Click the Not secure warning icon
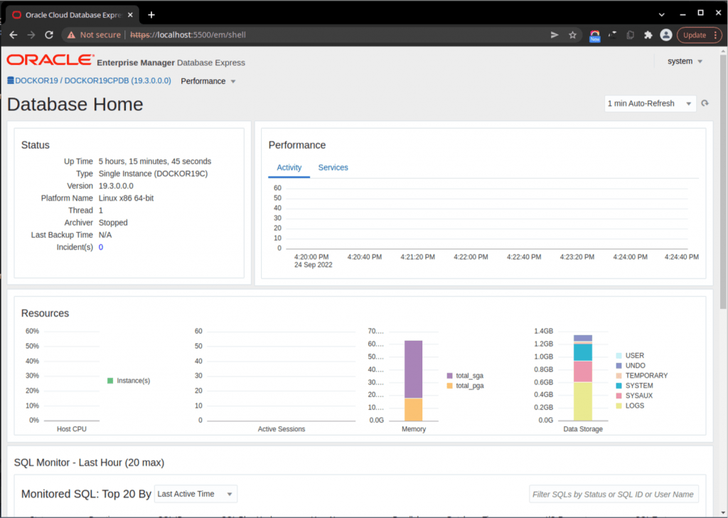728x518 pixels. click(71, 35)
